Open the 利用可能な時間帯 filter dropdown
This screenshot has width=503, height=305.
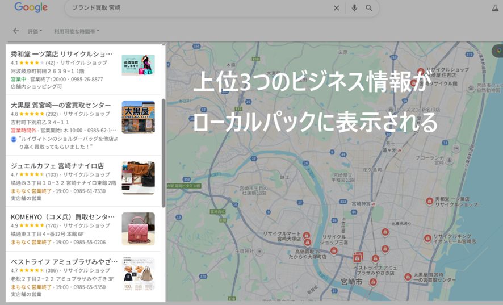pyautogui.click(x=76, y=31)
